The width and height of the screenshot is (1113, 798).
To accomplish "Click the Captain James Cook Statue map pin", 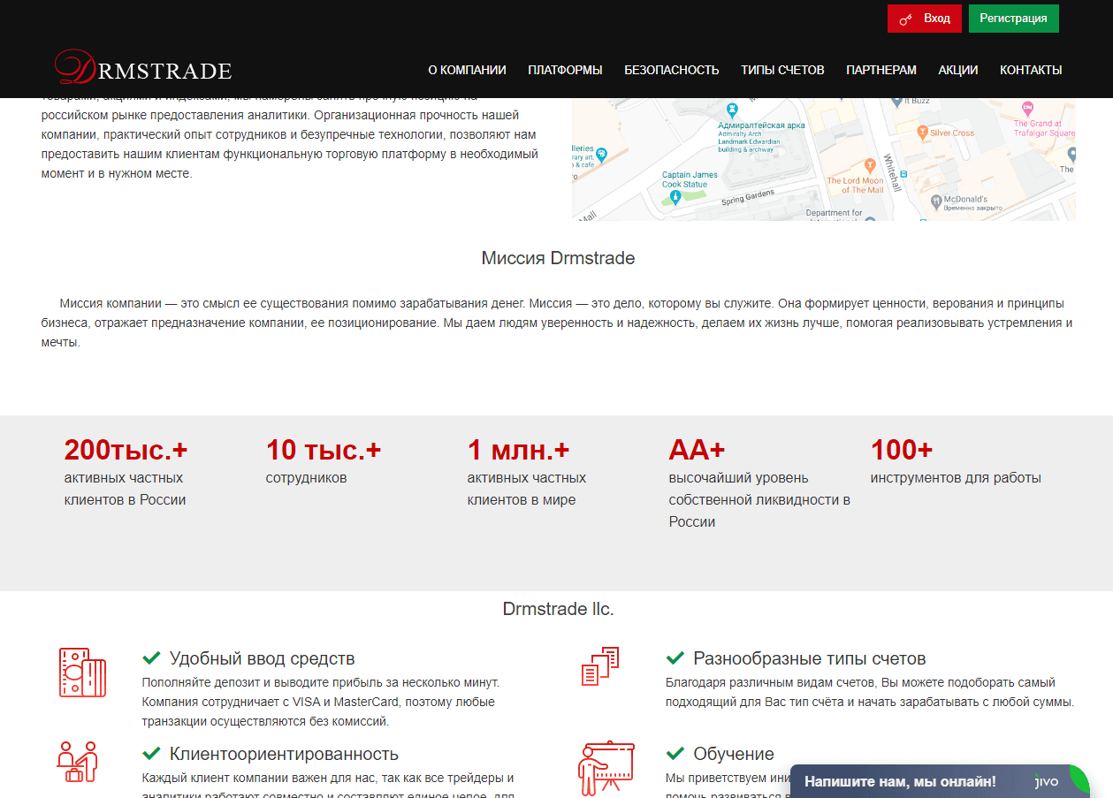I will pyautogui.click(x=676, y=197).
